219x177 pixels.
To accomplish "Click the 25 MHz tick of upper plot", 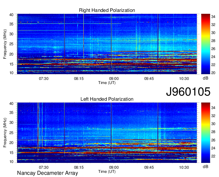I will pos(12,44).
